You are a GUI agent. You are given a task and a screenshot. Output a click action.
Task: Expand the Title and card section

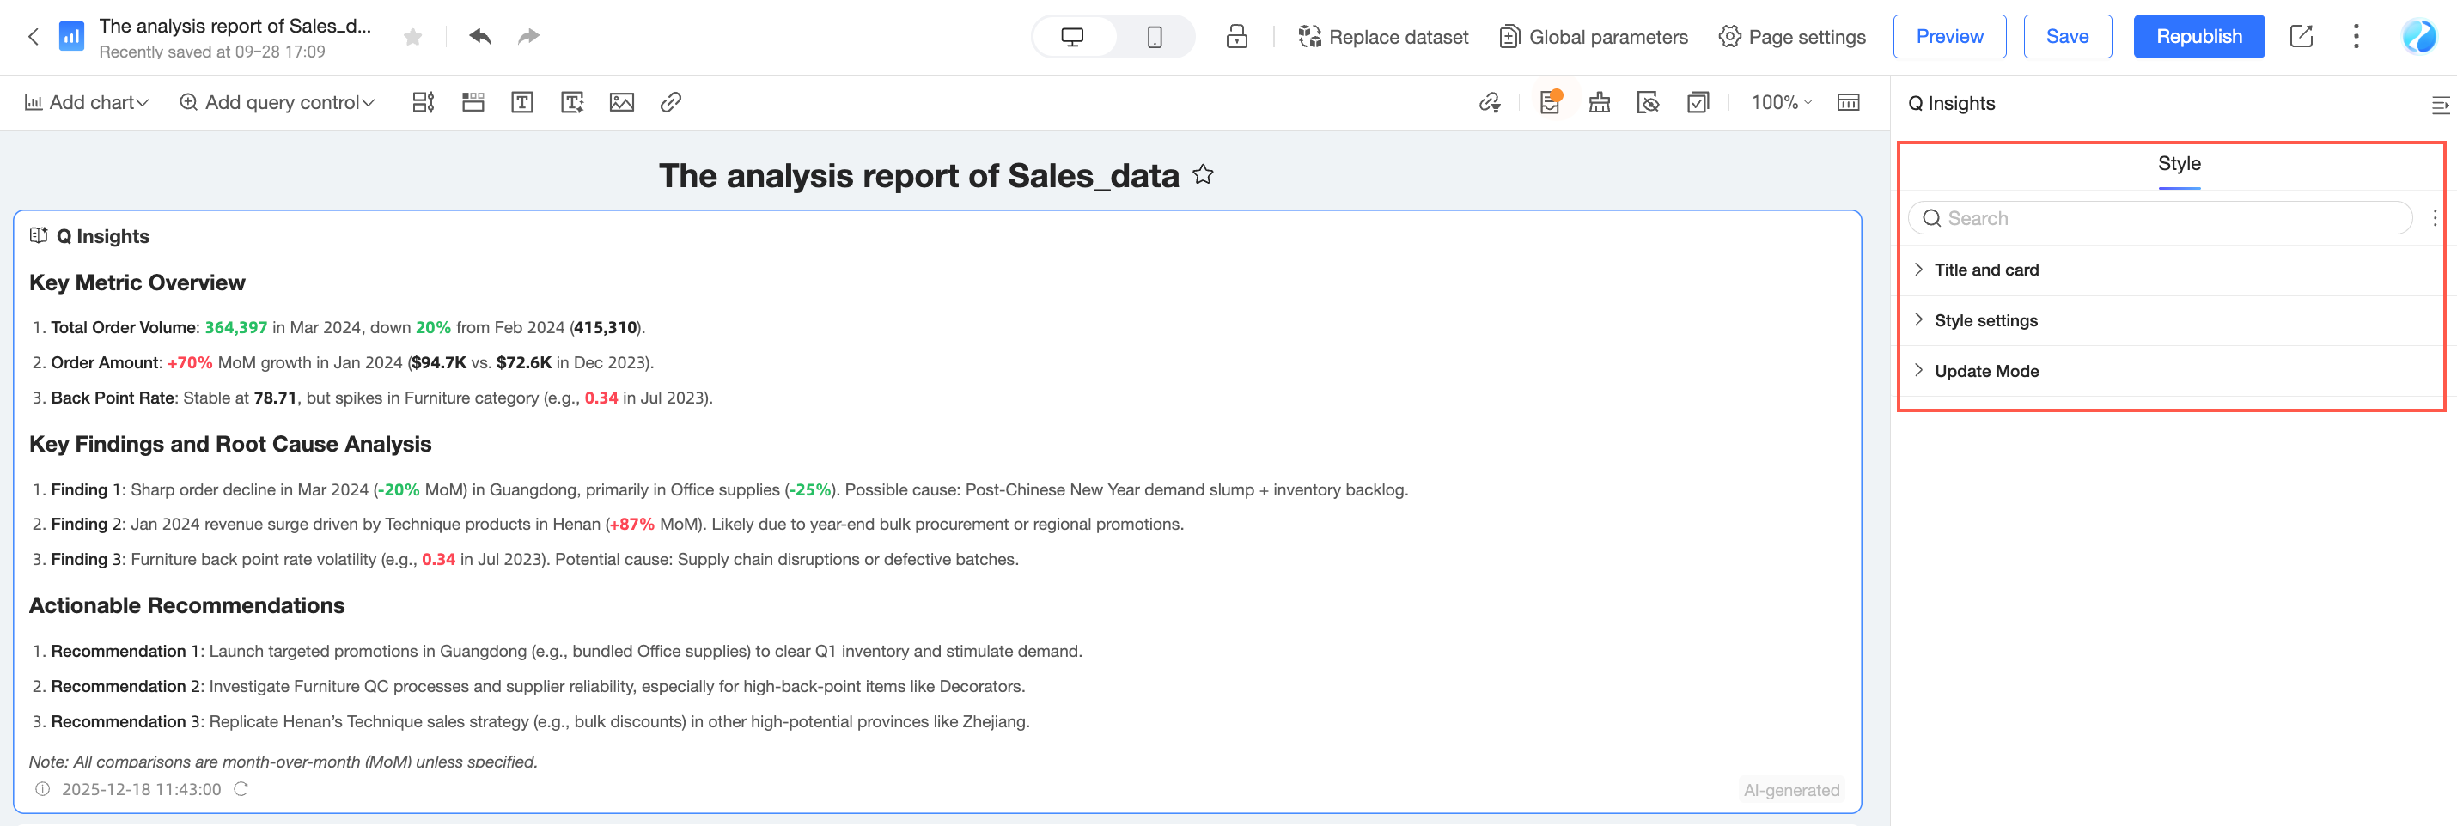click(1986, 270)
